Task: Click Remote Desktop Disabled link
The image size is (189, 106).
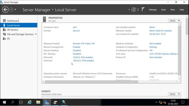Action: tap(77, 50)
